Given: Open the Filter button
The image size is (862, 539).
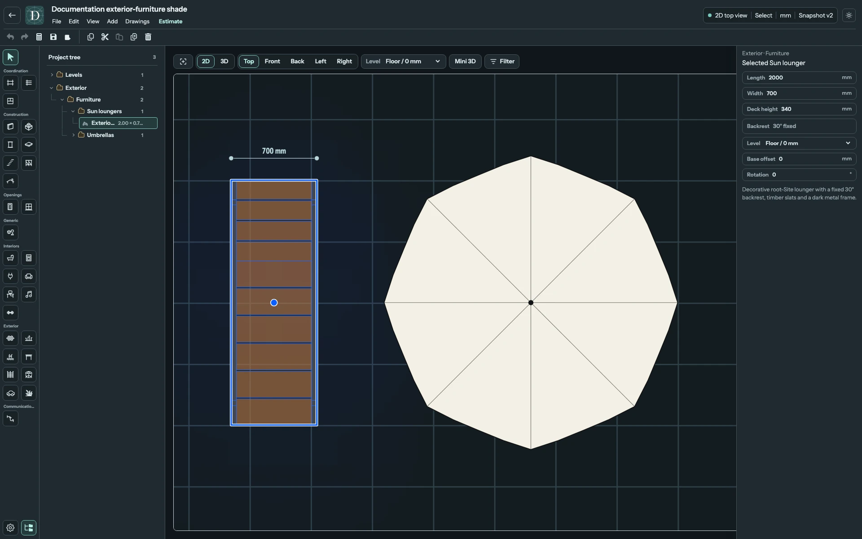Looking at the screenshot, I should click(502, 62).
